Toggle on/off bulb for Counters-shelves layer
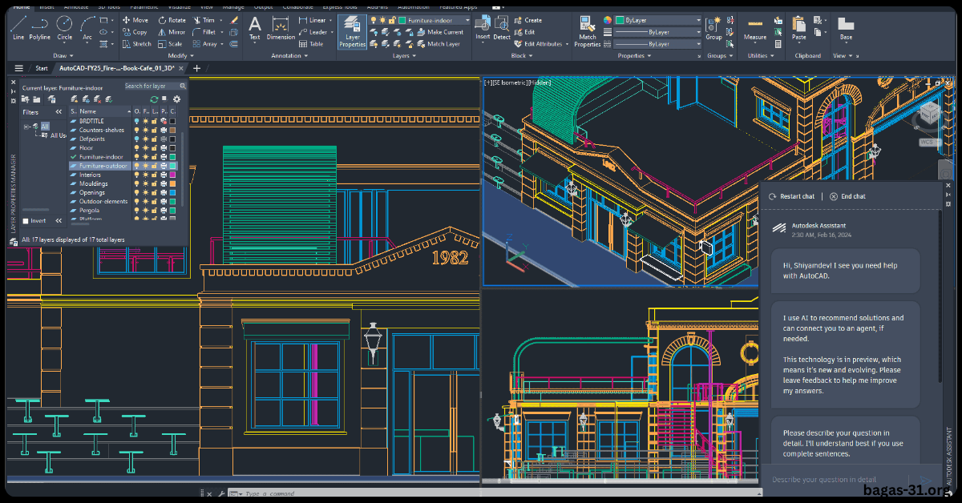 click(137, 130)
